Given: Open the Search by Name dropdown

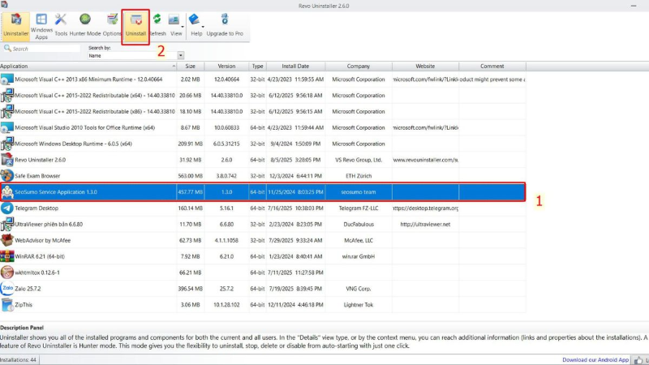Looking at the screenshot, I should click(180, 55).
